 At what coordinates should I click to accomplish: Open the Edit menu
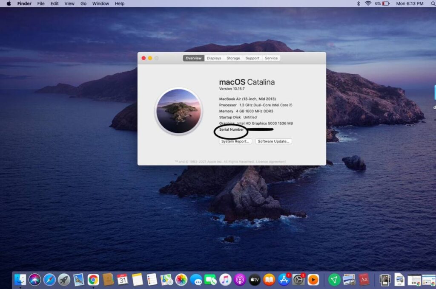(x=54, y=3)
